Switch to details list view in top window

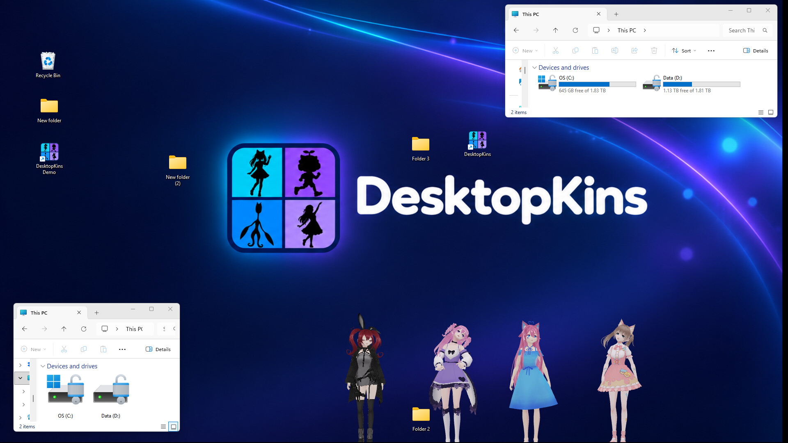tap(761, 112)
